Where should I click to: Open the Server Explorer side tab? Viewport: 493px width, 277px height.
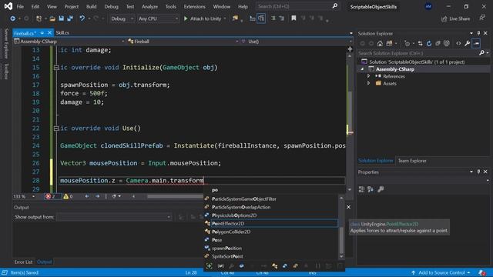click(x=6, y=43)
